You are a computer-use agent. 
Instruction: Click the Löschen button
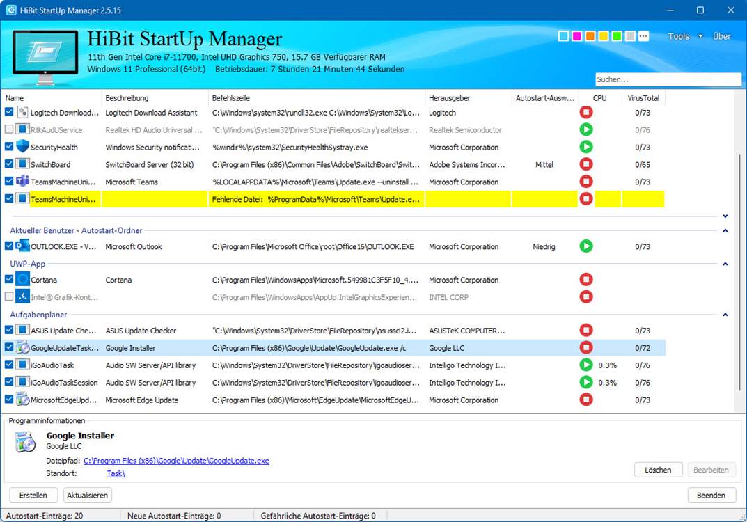click(x=658, y=470)
